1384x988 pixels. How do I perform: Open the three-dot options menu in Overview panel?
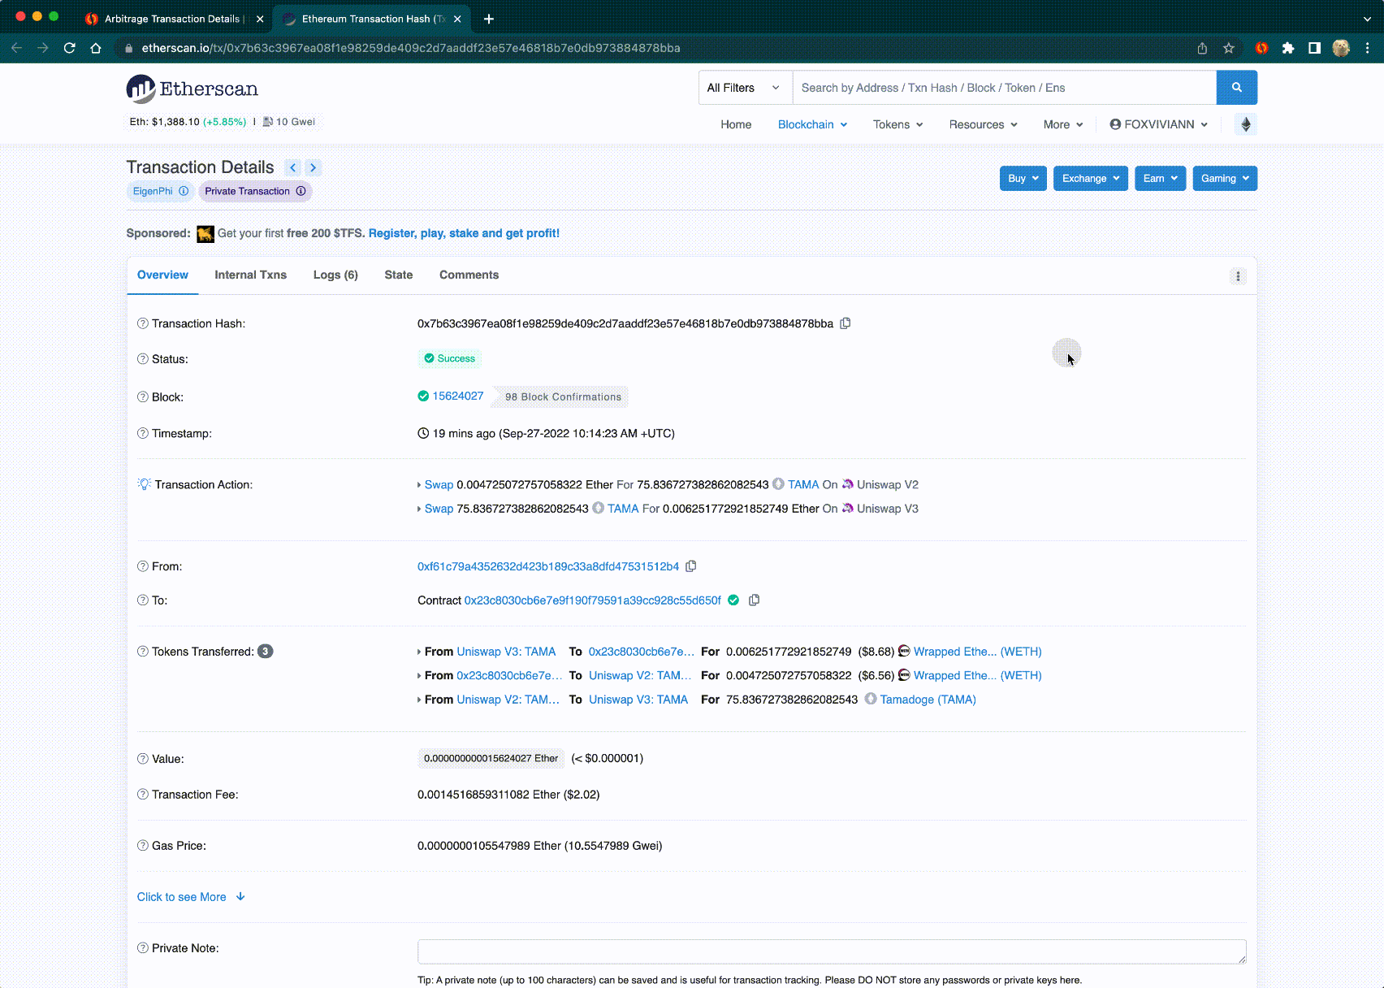(x=1238, y=276)
